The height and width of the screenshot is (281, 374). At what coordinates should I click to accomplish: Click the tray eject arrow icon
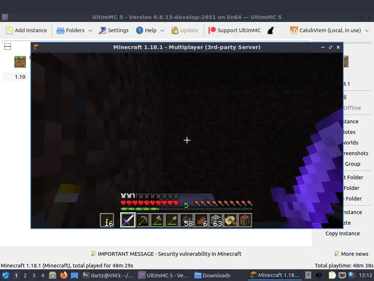[x=308, y=275]
